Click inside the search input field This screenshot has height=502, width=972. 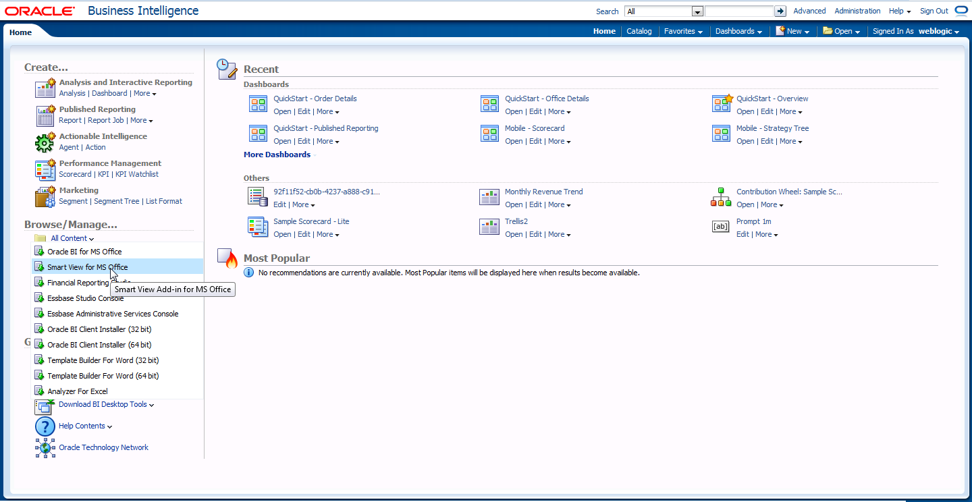[740, 11]
